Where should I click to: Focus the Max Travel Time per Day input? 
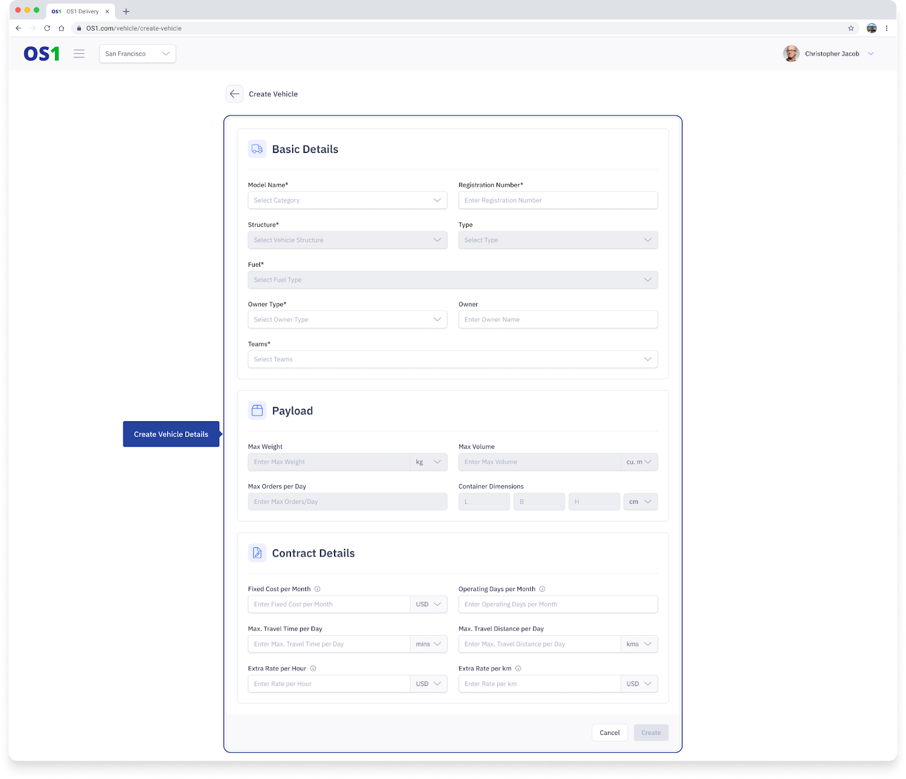click(329, 644)
